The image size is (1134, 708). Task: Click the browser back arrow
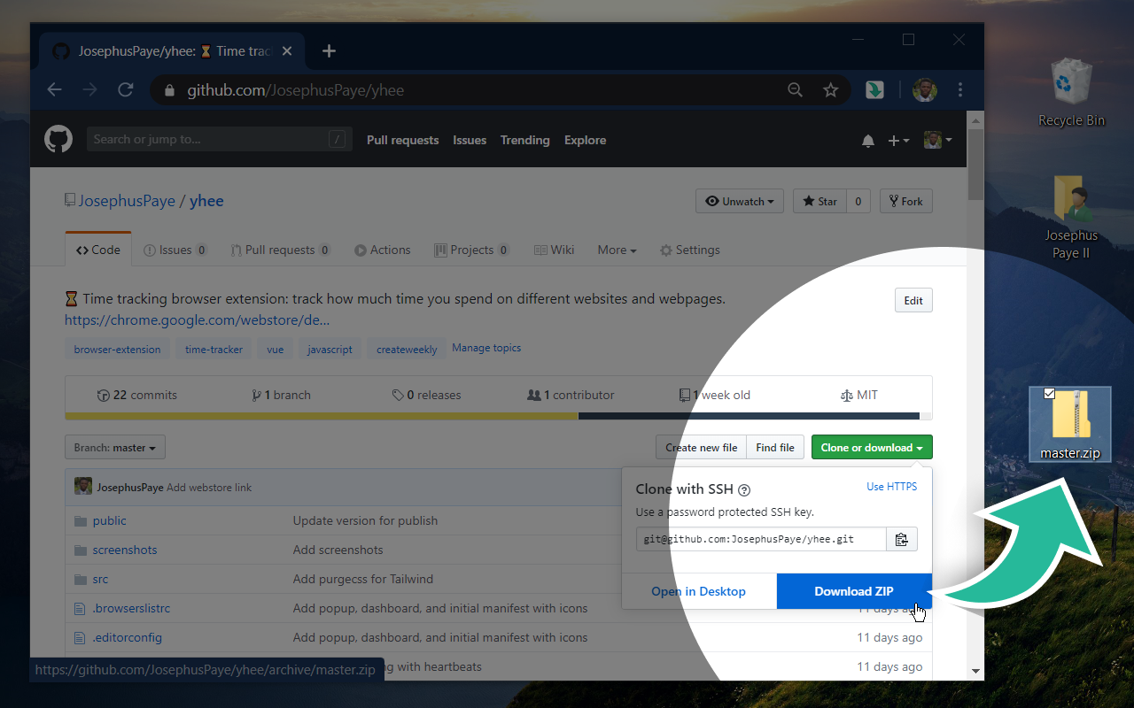[55, 90]
